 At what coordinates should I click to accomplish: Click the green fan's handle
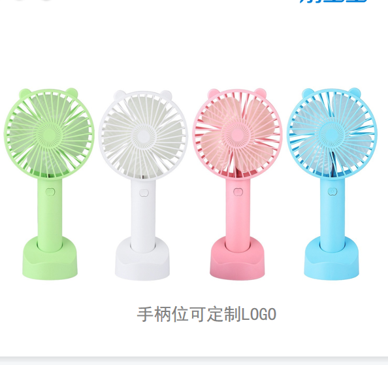[50, 215]
